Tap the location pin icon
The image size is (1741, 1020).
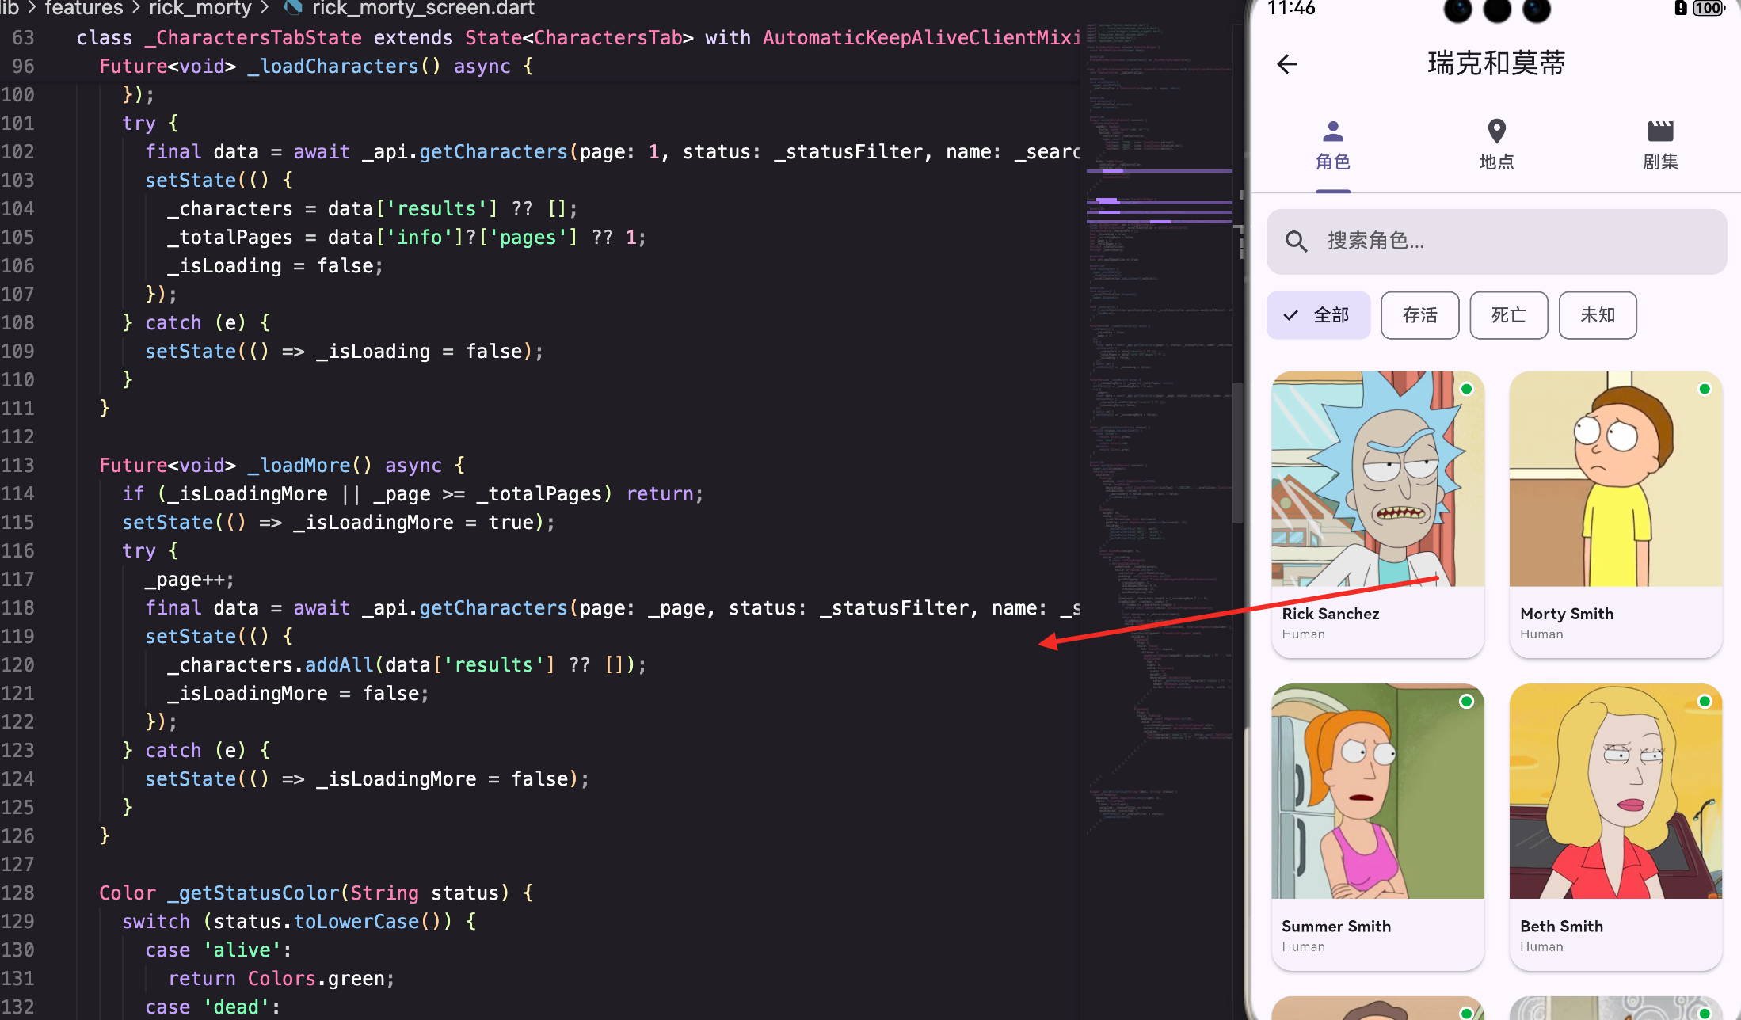(x=1496, y=131)
